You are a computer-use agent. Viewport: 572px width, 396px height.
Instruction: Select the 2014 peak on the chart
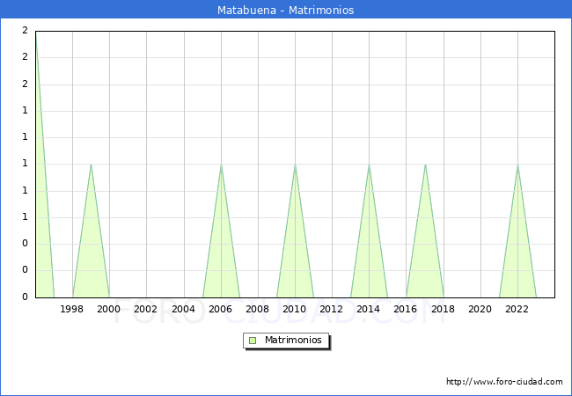(369, 165)
